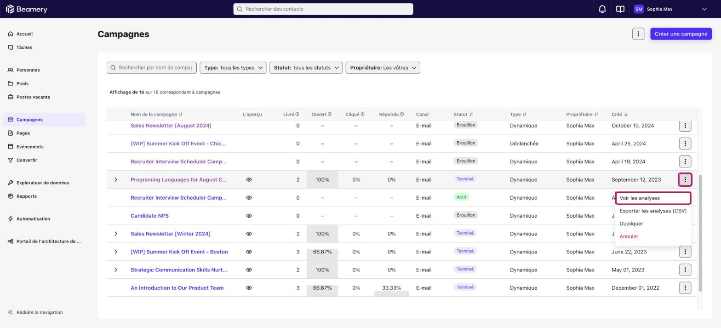Open the Sophia Max account menu

coord(670,9)
